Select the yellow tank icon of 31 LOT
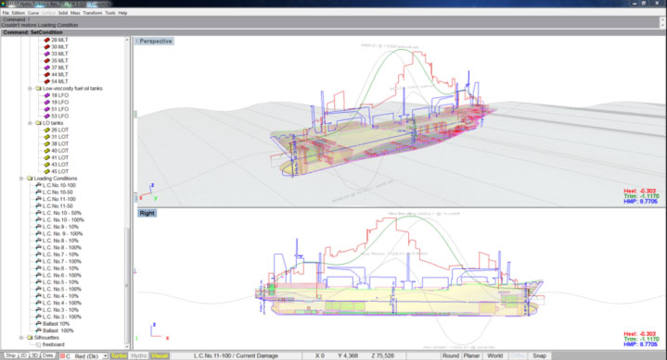The height and width of the screenshot is (360, 667). point(47,137)
